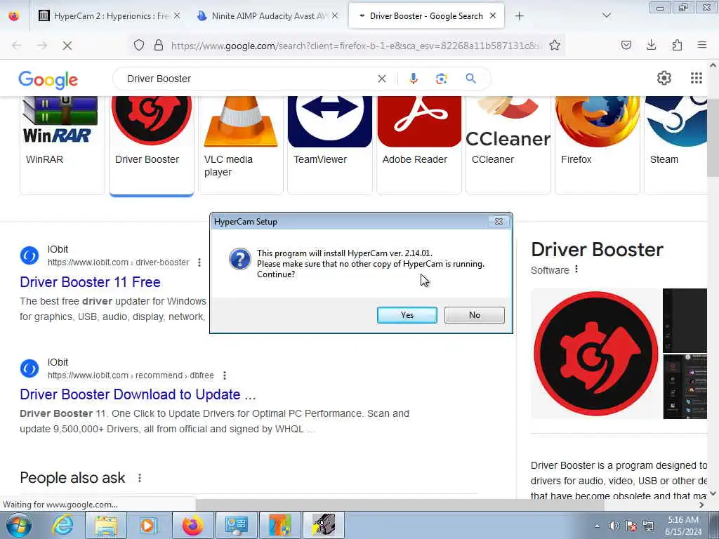The height and width of the screenshot is (539, 719).
Task: Open tracking protection shield icon
Action: [139, 46]
